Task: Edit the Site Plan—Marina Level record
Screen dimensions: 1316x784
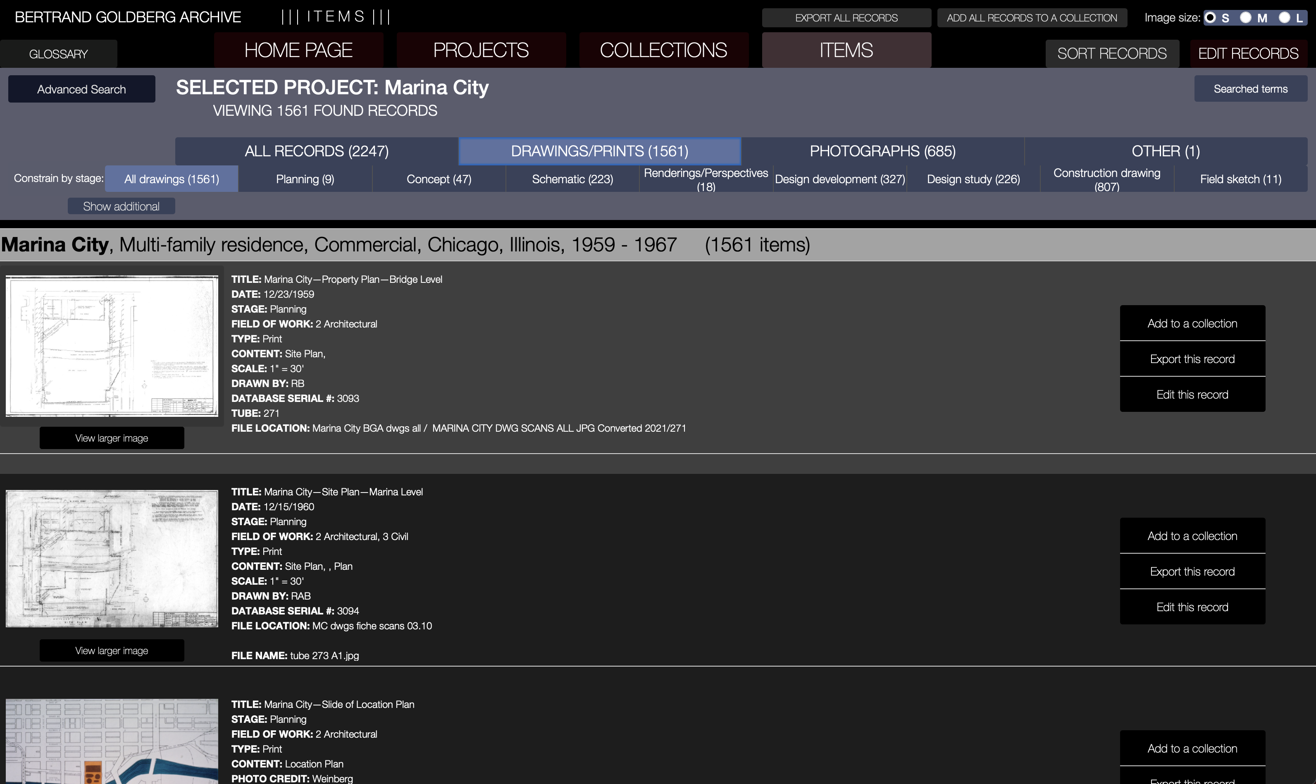Action: [1192, 607]
